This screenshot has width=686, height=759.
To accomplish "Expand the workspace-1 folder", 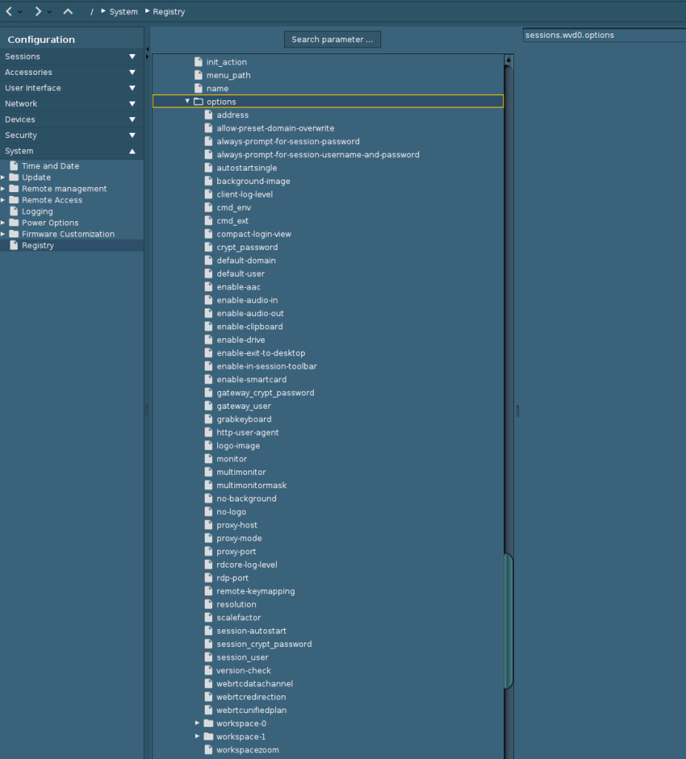I will [198, 736].
